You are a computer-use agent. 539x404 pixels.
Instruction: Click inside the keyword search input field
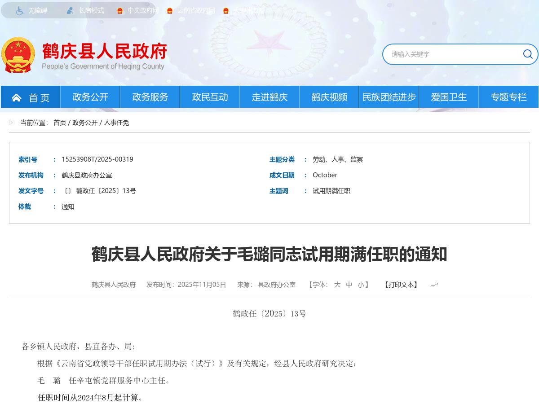tap(449, 54)
